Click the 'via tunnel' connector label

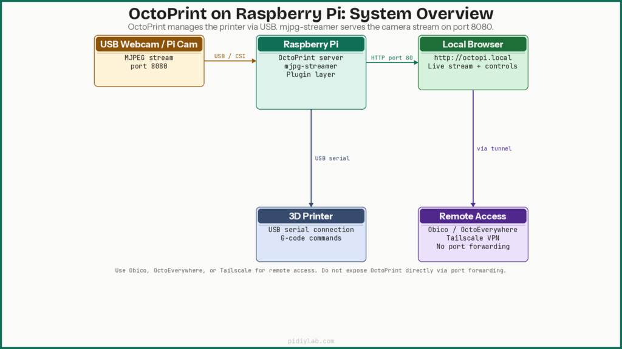(x=494, y=149)
